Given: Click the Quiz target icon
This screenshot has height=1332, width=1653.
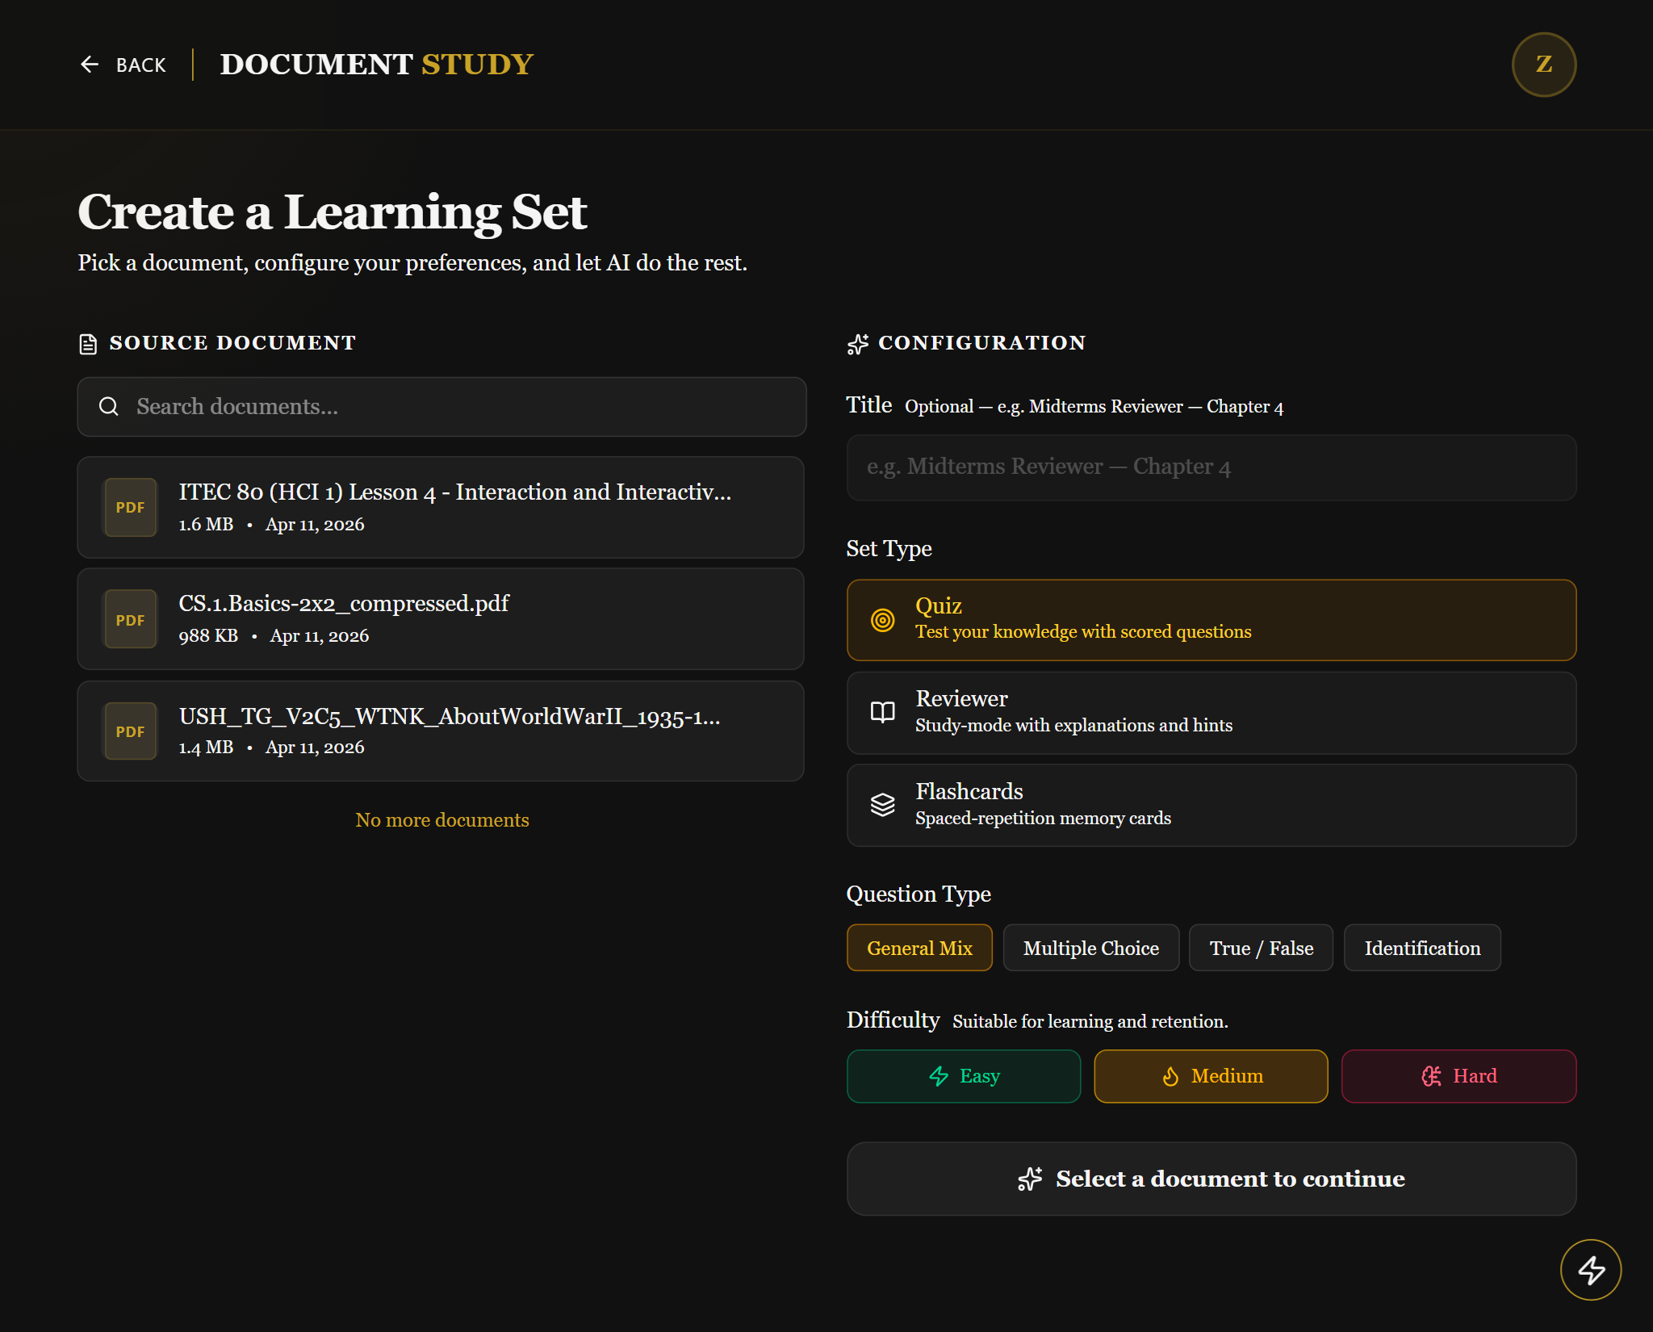Looking at the screenshot, I should (882, 620).
